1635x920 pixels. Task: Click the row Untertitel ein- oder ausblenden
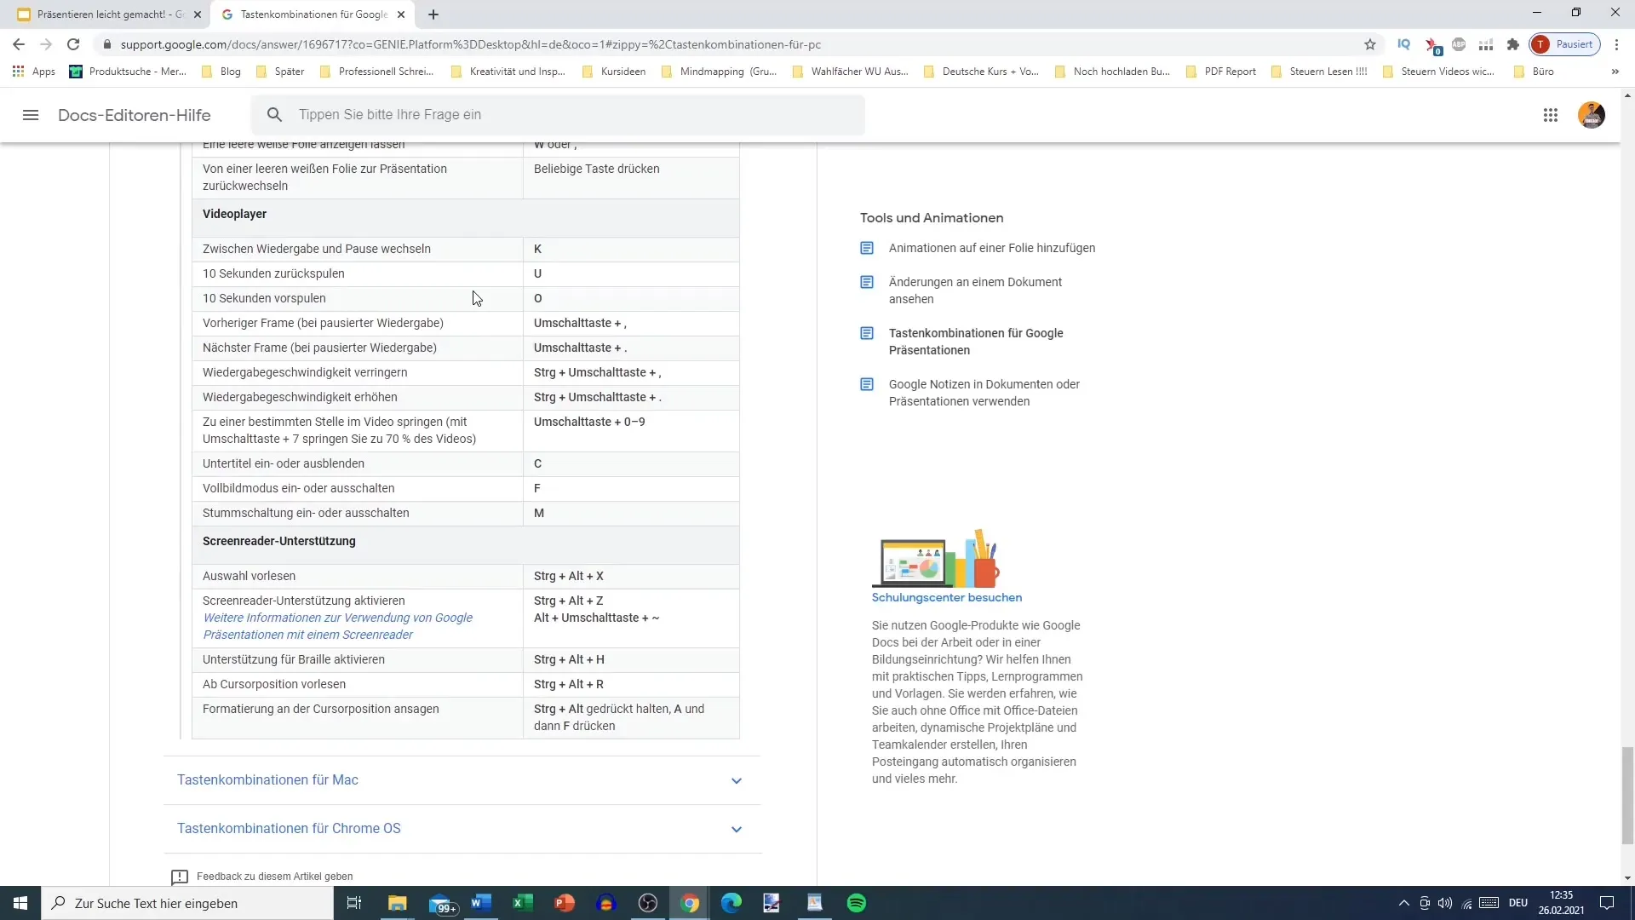[x=466, y=463]
